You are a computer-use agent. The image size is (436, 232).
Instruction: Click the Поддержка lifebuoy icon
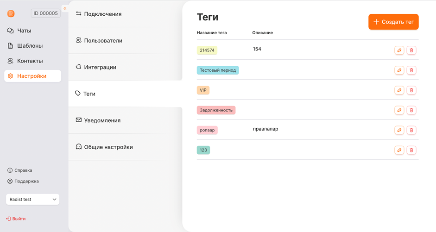tap(10, 181)
